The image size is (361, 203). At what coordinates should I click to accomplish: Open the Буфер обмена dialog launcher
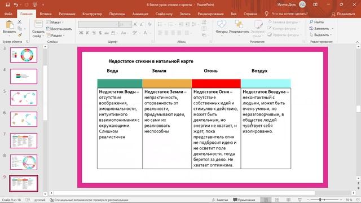[x=27, y=42]
